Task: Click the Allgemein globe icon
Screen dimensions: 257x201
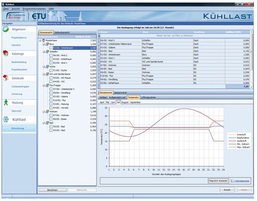Action: (6, 29)
